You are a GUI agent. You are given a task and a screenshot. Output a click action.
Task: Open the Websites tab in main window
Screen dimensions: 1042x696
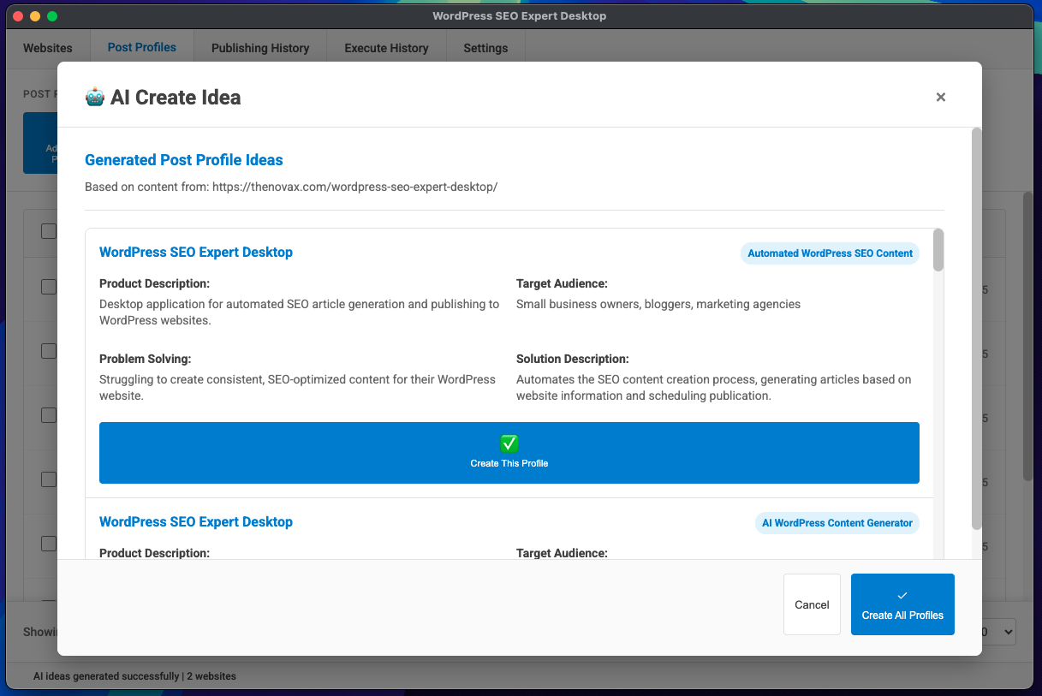tap(48, 48)
